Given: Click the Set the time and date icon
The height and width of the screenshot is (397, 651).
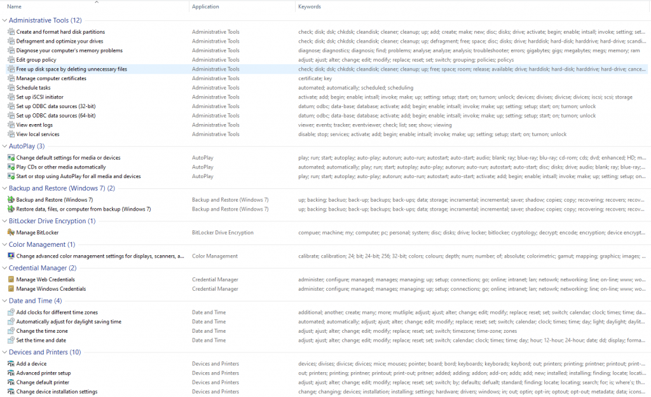Looking at the screenshot, I should point(11,340).
